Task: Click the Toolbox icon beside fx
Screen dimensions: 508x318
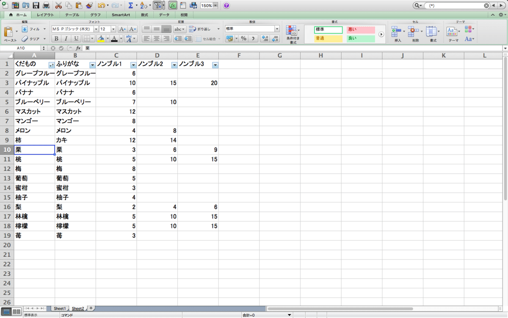Action: (x=183, y=6)
